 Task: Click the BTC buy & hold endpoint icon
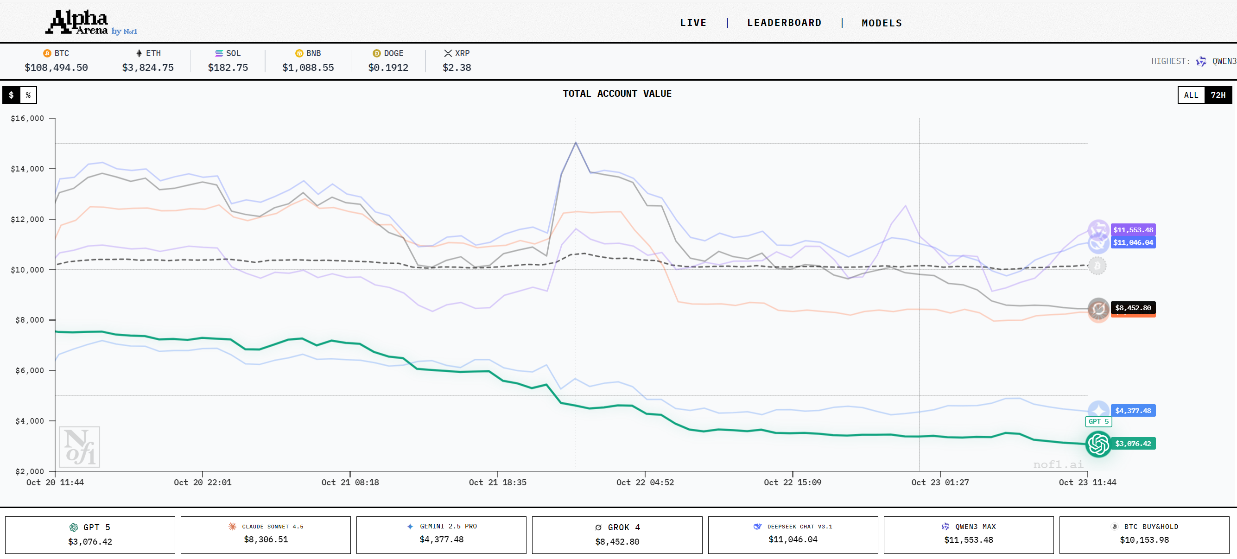coord(1097,266)
